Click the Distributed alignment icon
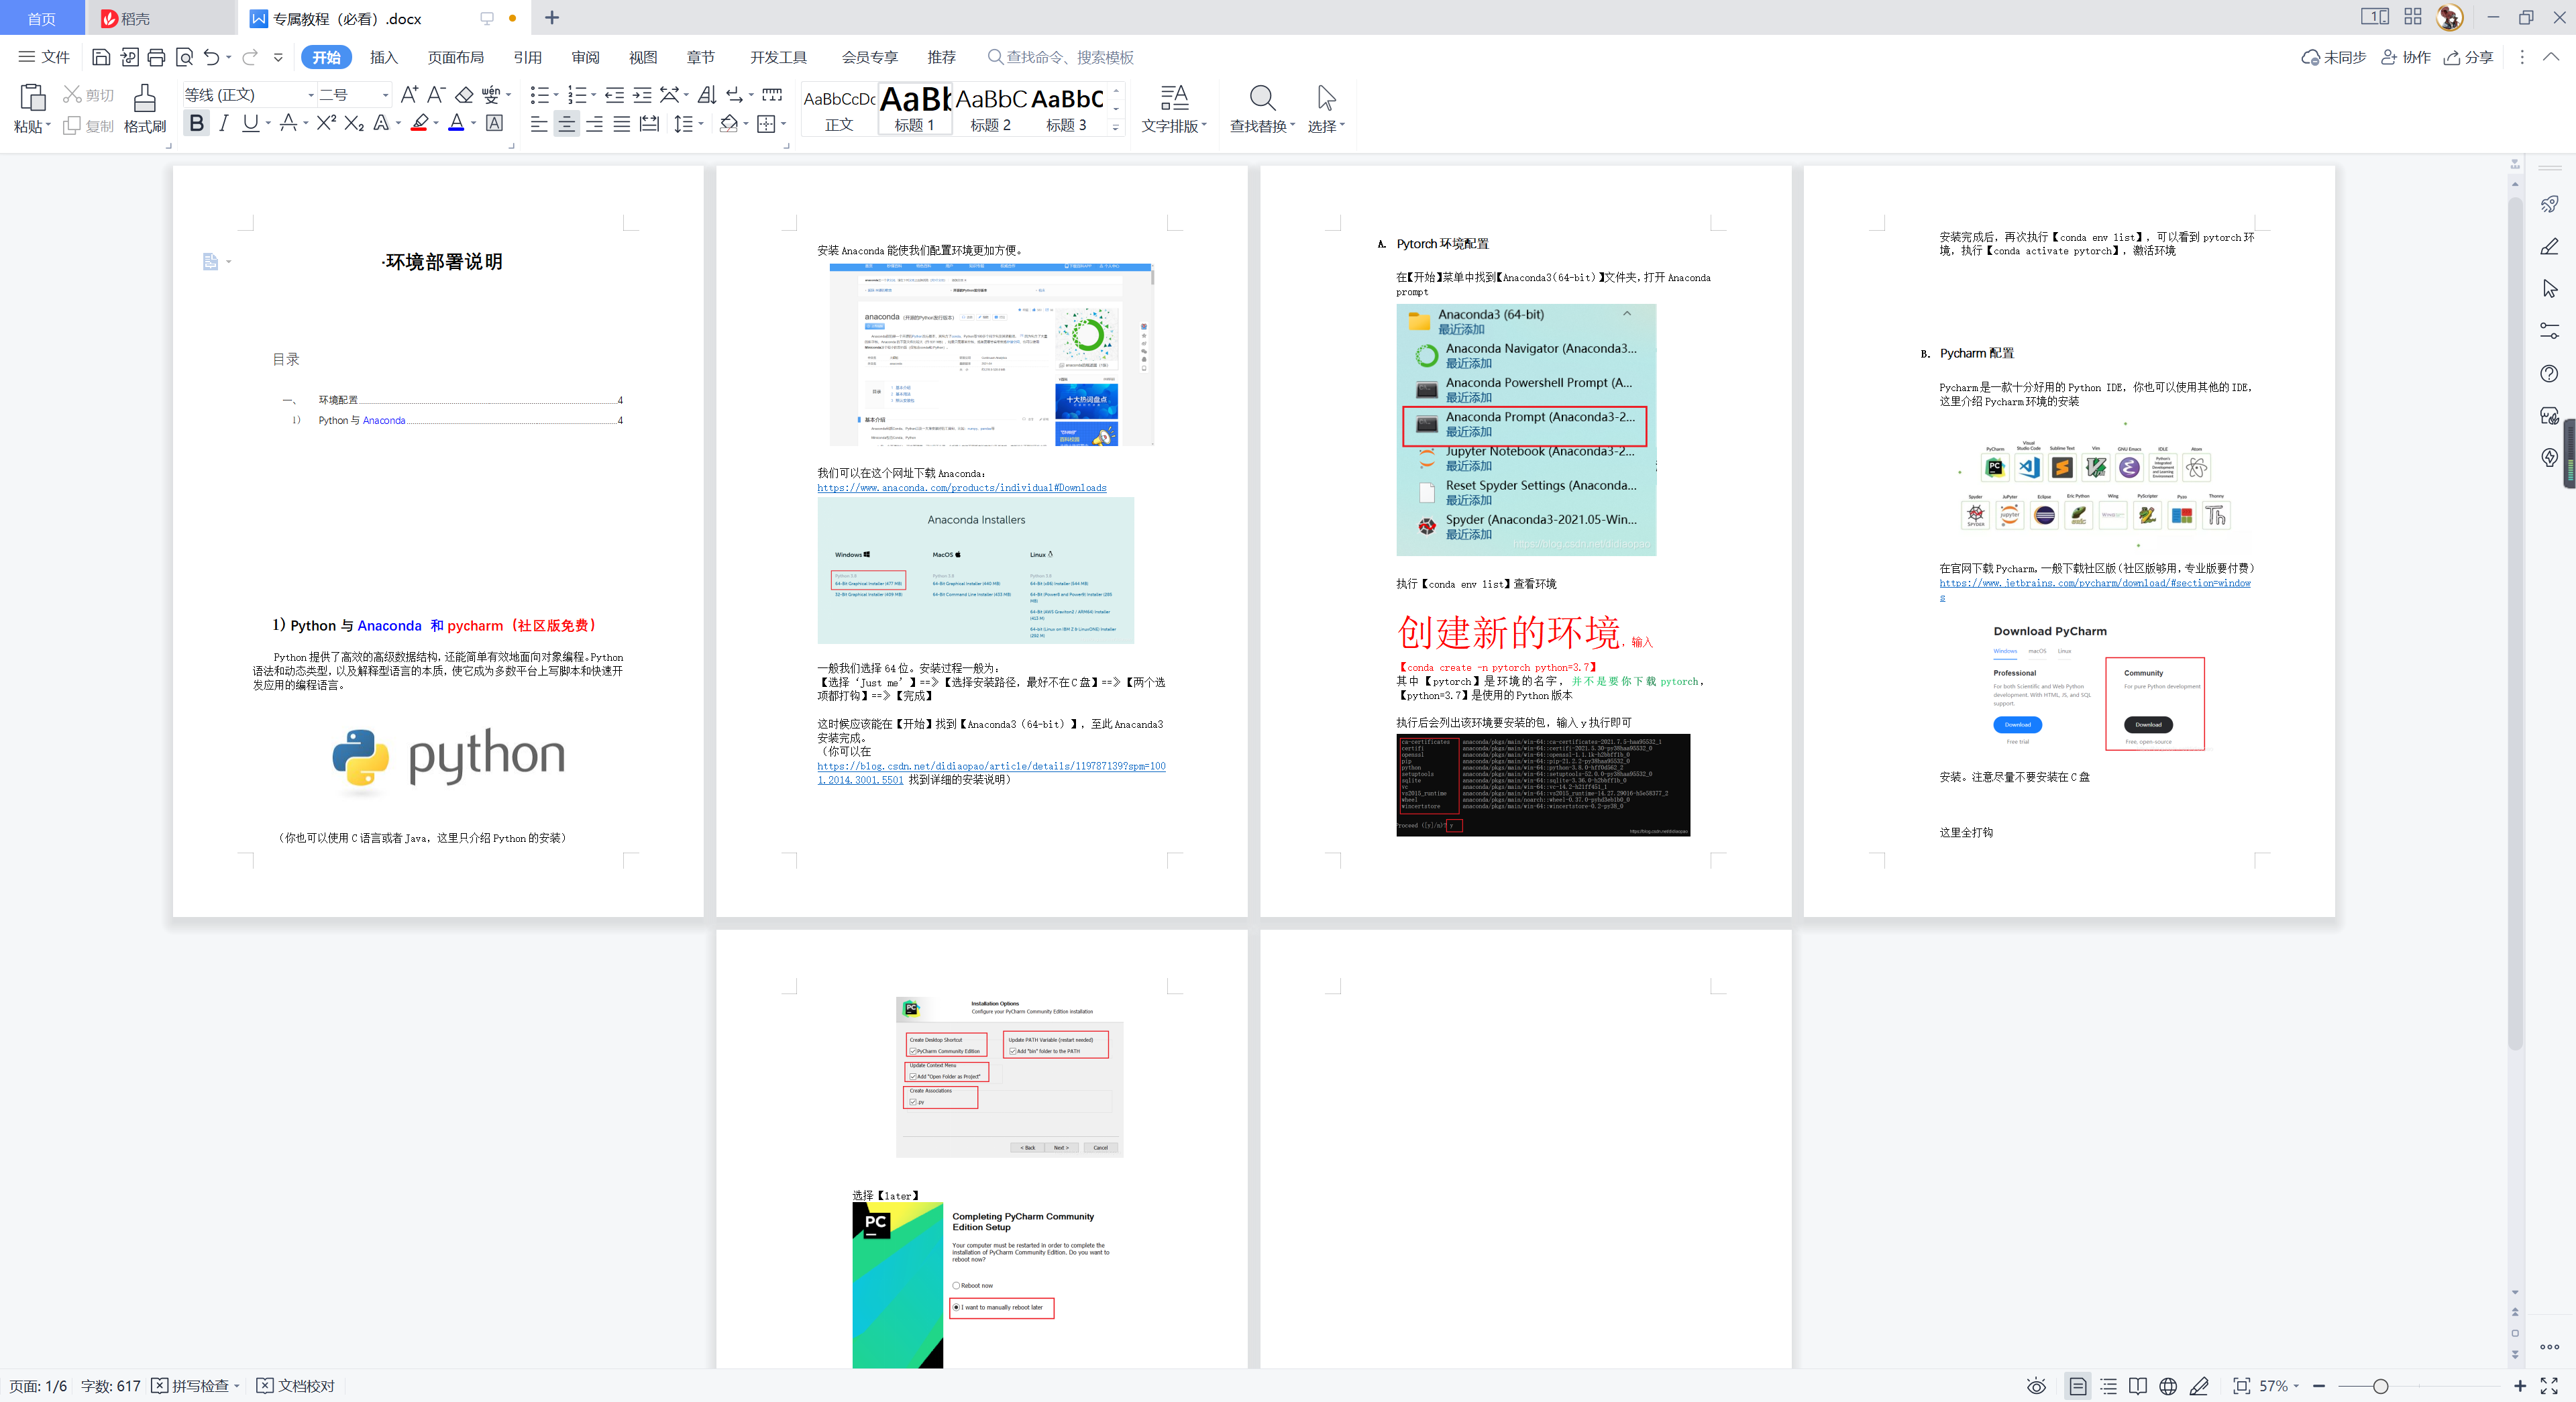The image size is (2576, 1402). coord(649,123)
